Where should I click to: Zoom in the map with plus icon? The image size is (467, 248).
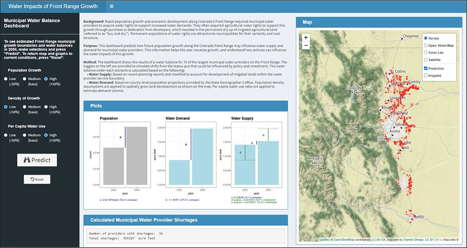point(306,38)
